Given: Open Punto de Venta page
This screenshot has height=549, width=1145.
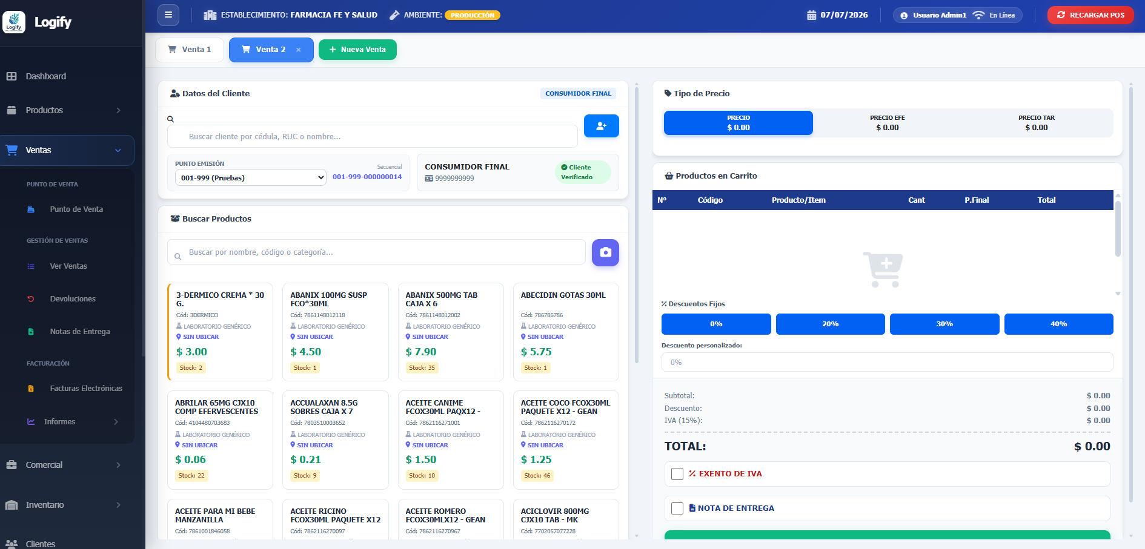Looking at the screenshot, I should (76, 209).
